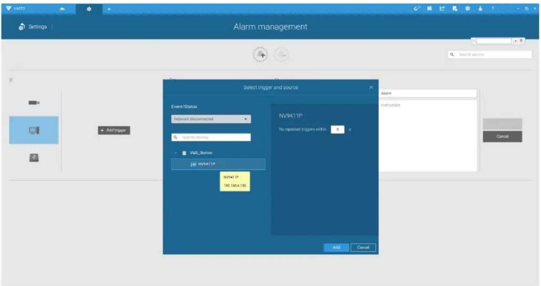This screenshot has height=286, width=541.
Task: Open the Event/Status Network disconnected dropdown
Action: [x=211, y=119]
